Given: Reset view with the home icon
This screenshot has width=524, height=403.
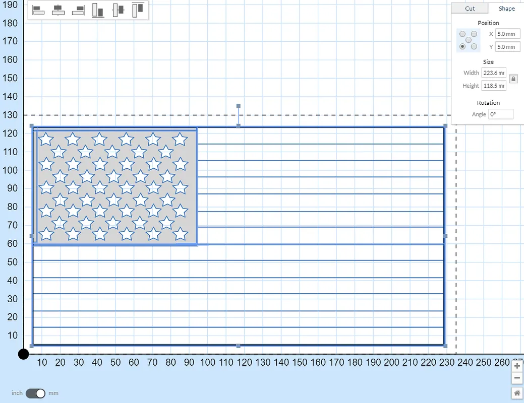Looking at the screenshot, I should [517, 392].
